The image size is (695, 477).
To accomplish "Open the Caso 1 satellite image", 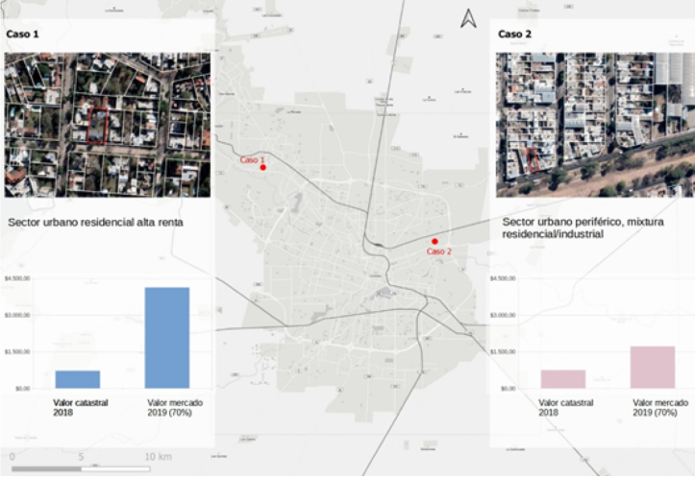I will point(107,125).
